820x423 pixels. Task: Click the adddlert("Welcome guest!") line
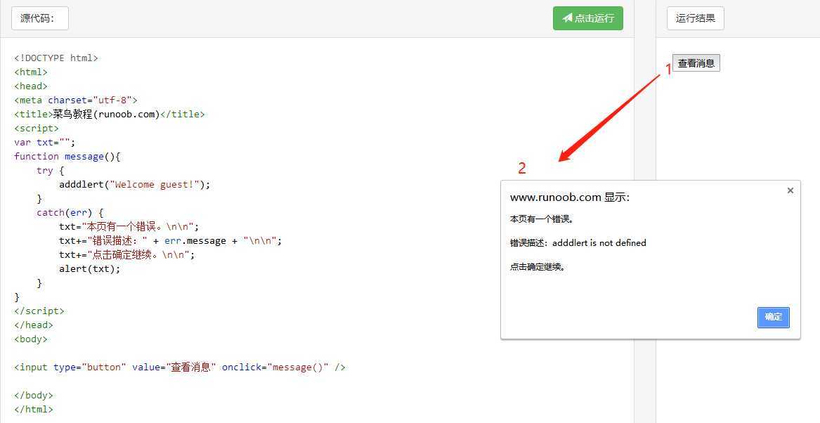pos(134,185)
